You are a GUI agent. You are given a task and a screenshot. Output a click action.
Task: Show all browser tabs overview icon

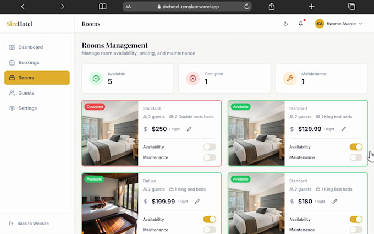click(x=351, y=7)
